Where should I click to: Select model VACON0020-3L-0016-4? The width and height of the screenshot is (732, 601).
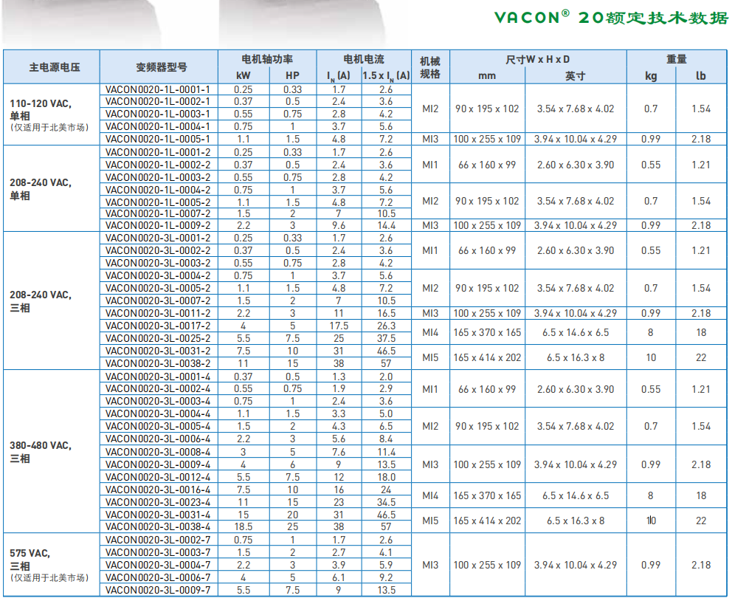click(x=158, y=490)
